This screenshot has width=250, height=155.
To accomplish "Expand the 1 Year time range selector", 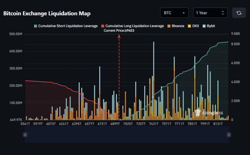I will click(x=210, y=13).
